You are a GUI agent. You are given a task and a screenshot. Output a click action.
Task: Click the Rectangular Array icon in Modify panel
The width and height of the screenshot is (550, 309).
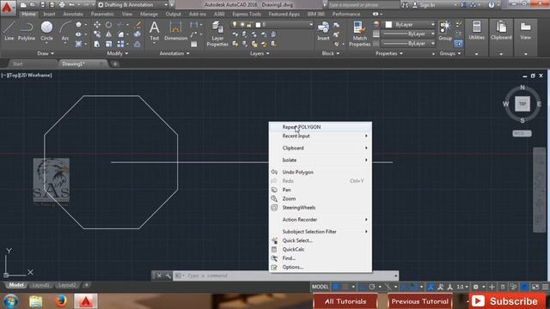[x=120, y=44]
